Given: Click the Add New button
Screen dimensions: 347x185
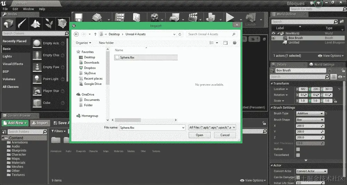Looking at the screenshot, I should pyautogui.click(x=15, y=123).
